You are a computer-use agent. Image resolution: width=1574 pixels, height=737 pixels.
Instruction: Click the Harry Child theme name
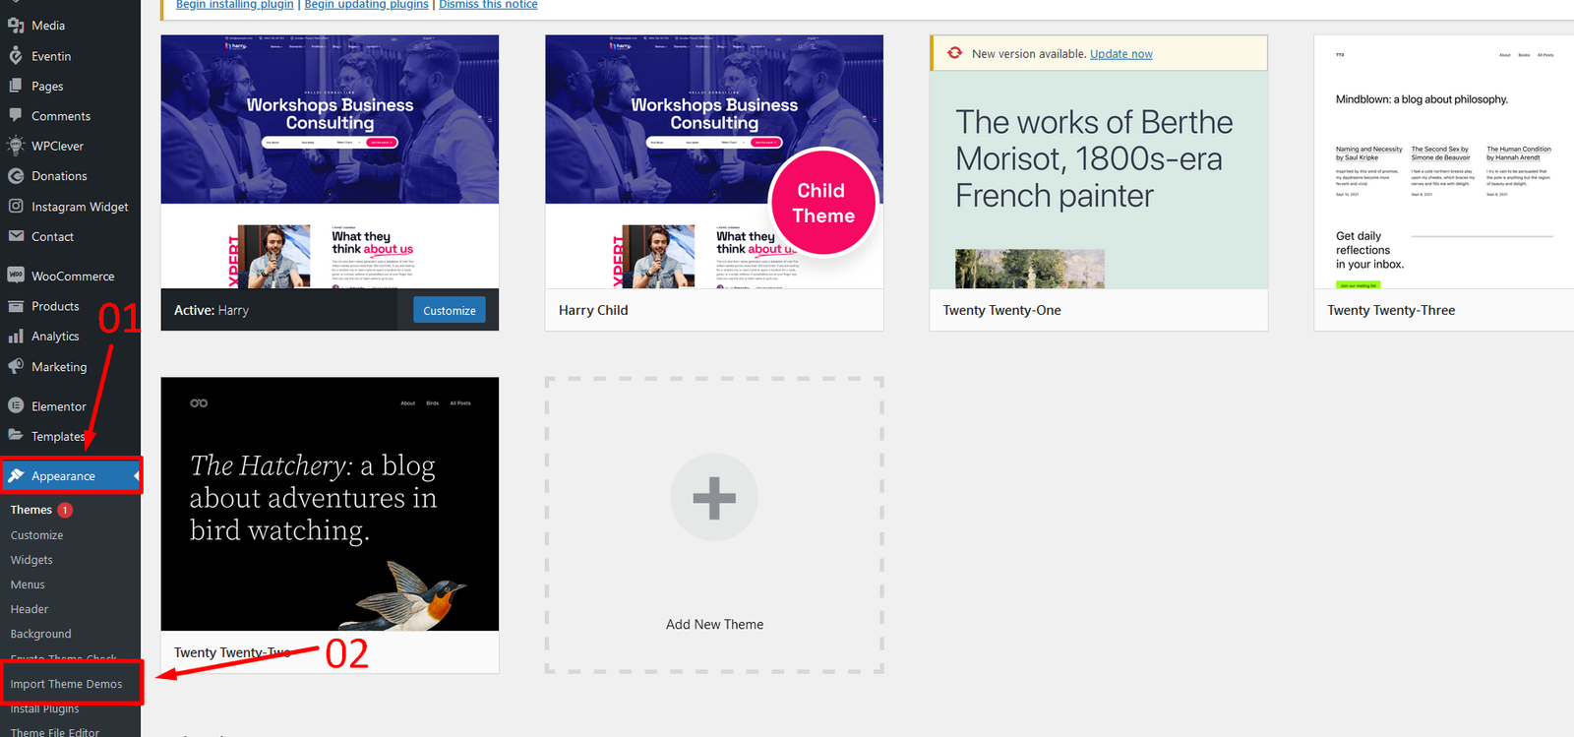(x=593, y=310)
